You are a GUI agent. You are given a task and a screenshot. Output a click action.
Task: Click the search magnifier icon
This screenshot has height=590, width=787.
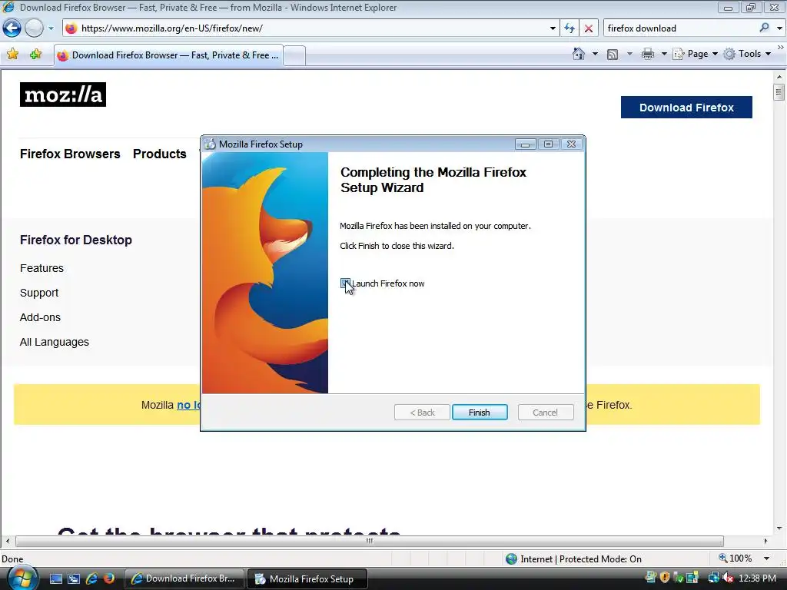tap(764, 28)
